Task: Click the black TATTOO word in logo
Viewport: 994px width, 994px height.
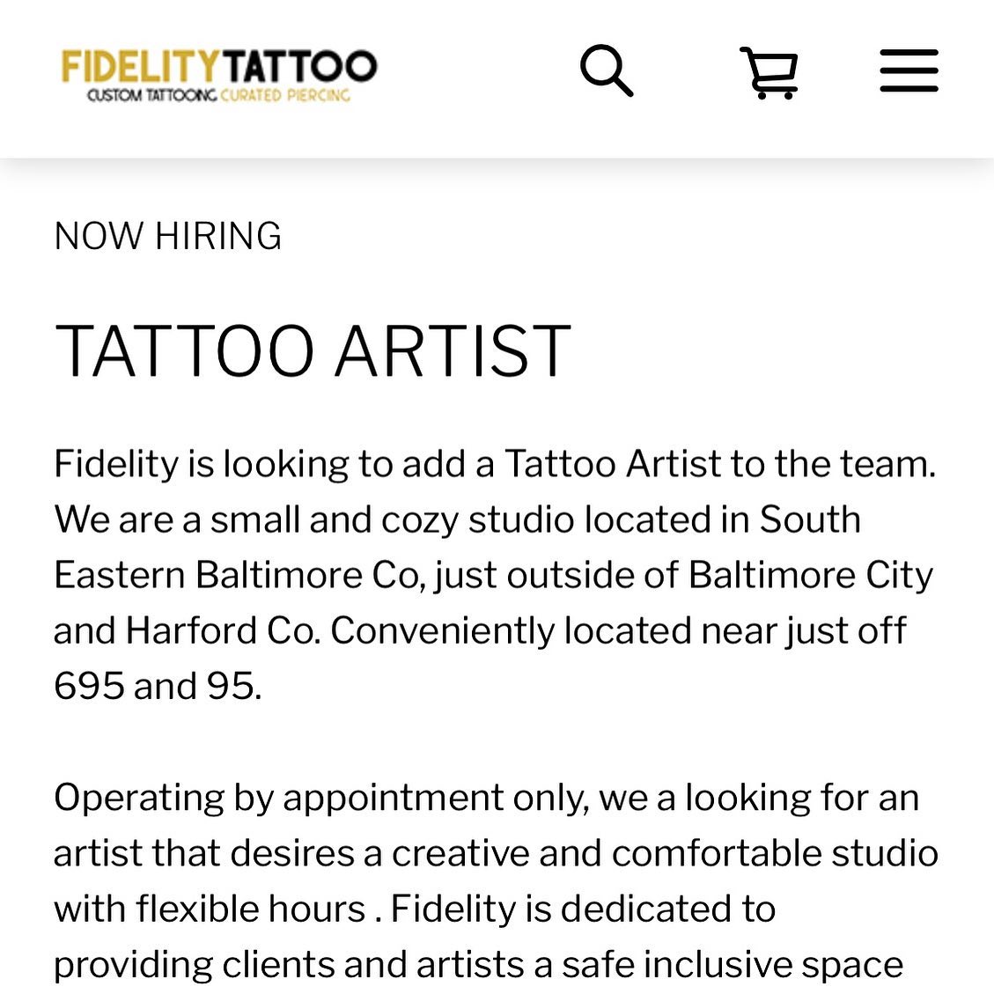Action: coord(298,67)
